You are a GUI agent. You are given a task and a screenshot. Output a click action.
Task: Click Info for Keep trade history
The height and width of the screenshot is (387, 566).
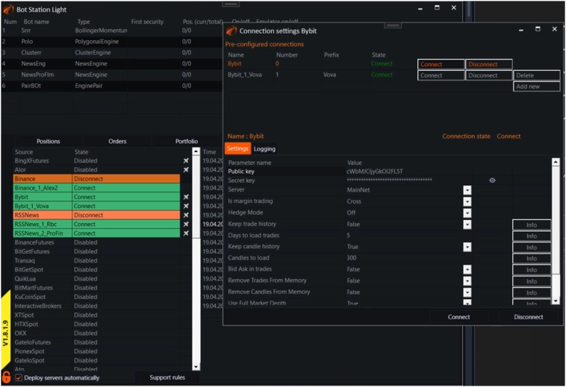coord(532,225)
